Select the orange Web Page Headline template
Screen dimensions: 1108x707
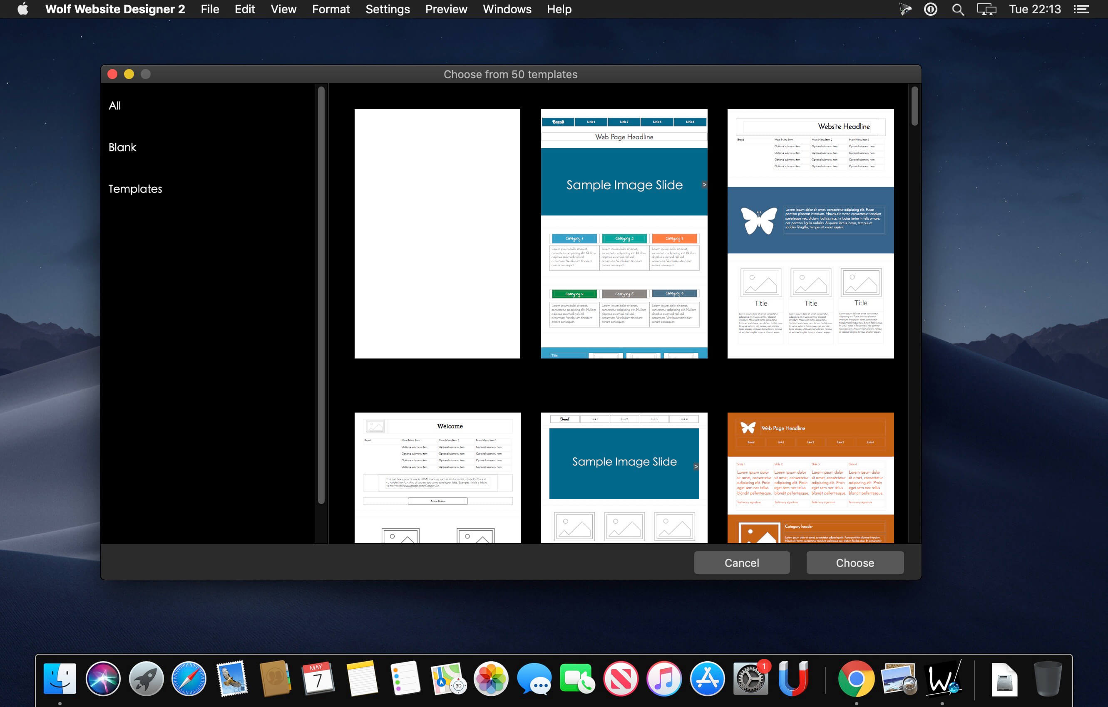click(x=810, y=477)
